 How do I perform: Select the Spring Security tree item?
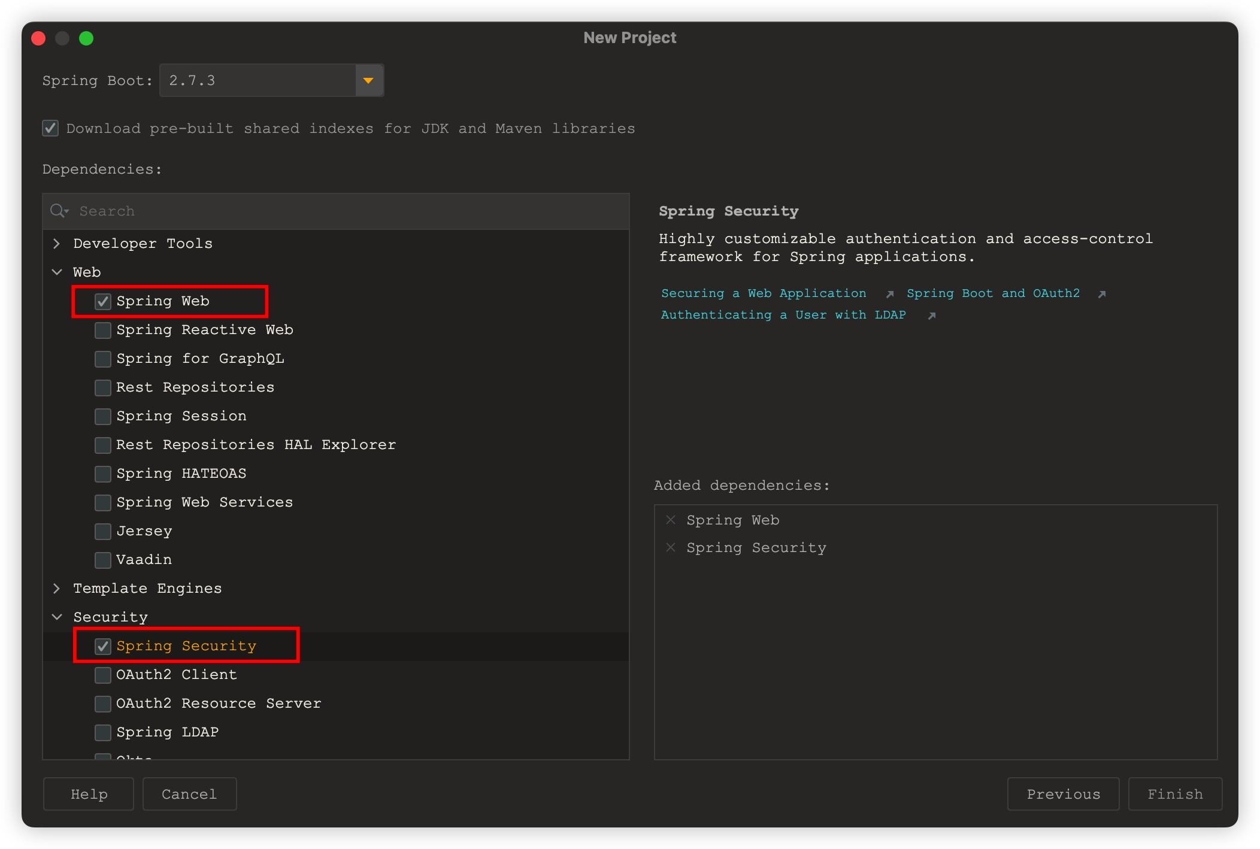click(x=186, y=646)
